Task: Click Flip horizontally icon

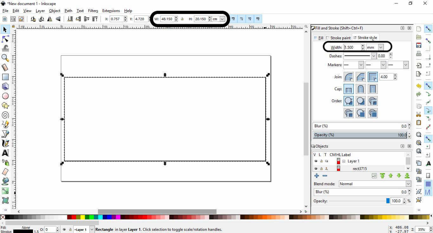Action: (x=50, y=19)
